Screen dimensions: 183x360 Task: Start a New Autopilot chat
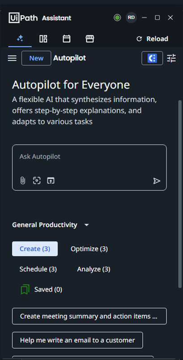[x=36, y=58]
